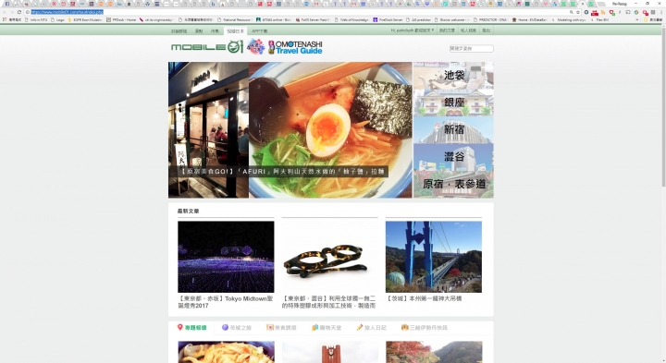Open the Lego bookmark
666x363 pixels.
point(57,19)
